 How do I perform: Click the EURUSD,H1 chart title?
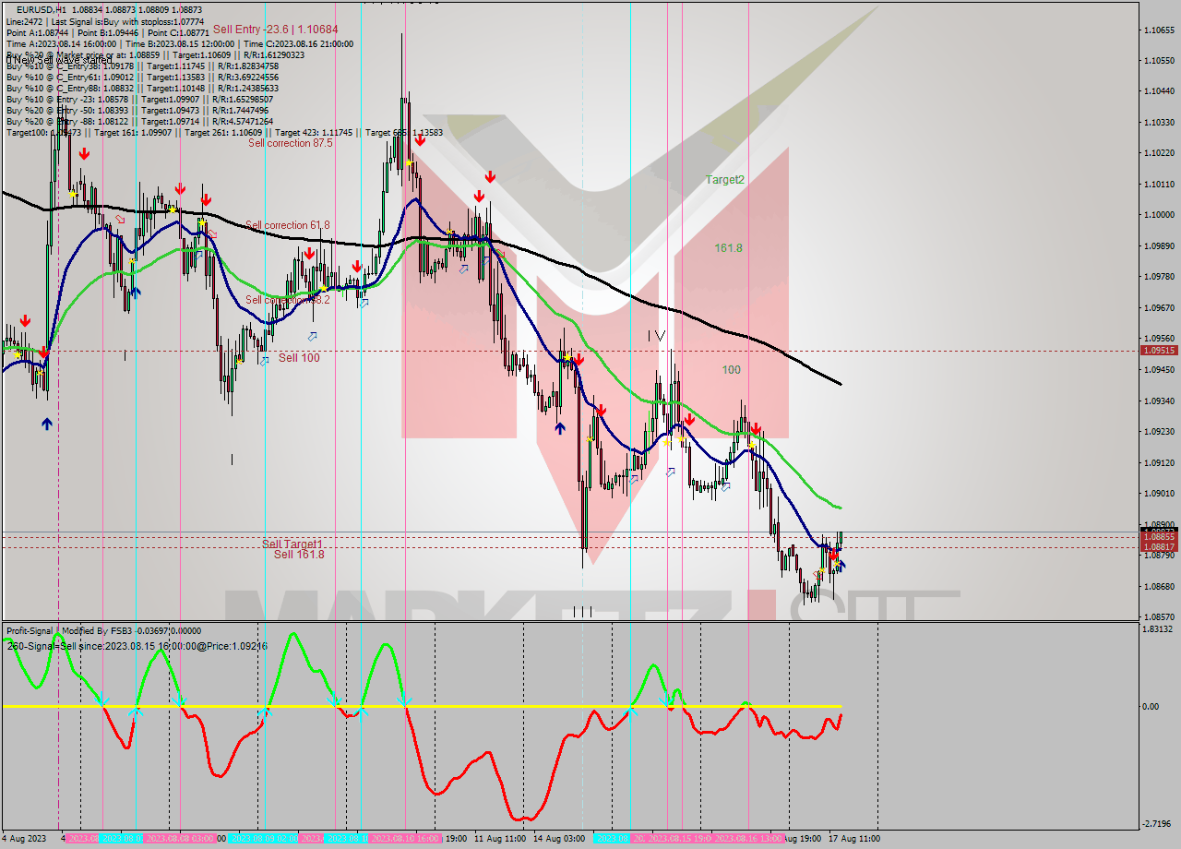point(34,6)
